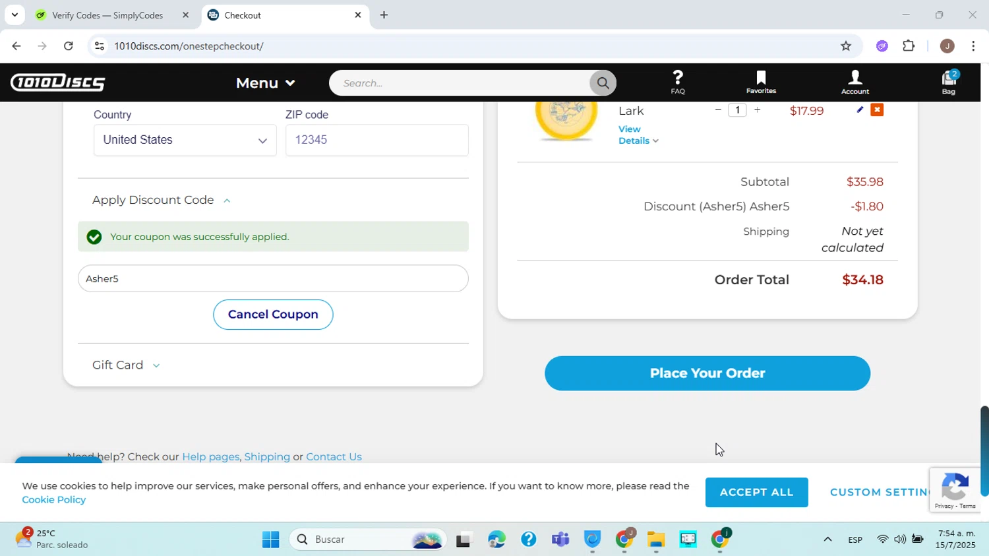Open Get Help question icon in taskbar
The image size is (989, 556).
(529, 540)
